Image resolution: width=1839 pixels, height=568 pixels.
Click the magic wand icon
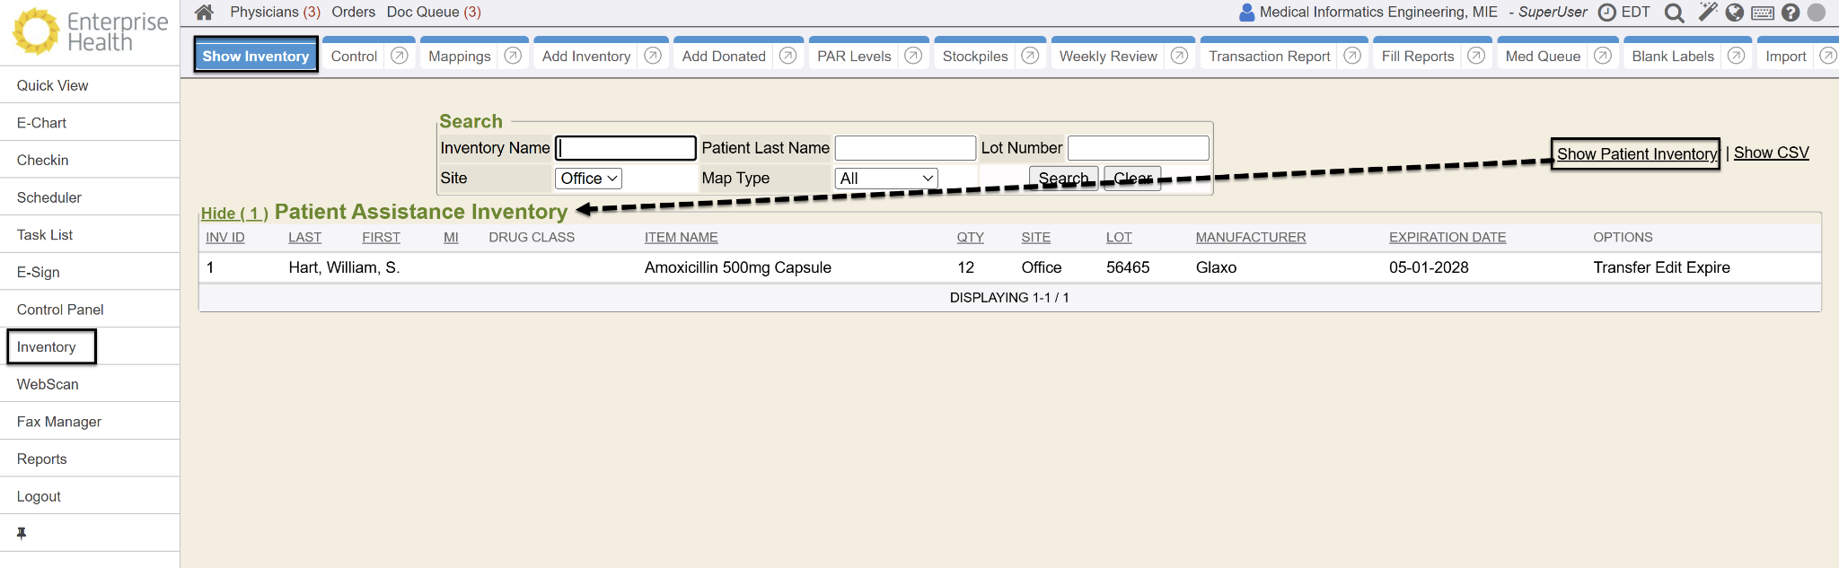[x=1707, y=13]
